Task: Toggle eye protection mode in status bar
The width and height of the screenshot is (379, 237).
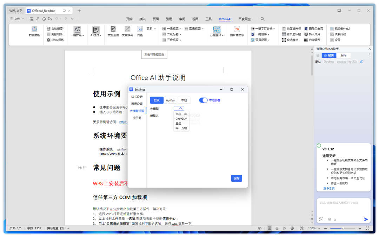Action: tap(260, 228)
